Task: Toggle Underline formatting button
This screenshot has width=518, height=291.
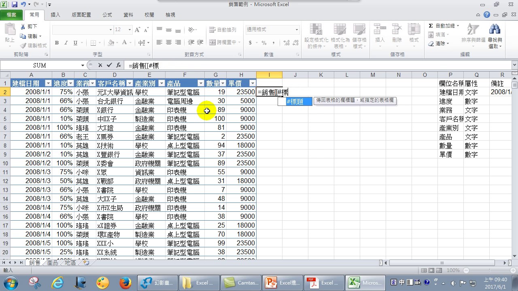Action: (75, 43)
